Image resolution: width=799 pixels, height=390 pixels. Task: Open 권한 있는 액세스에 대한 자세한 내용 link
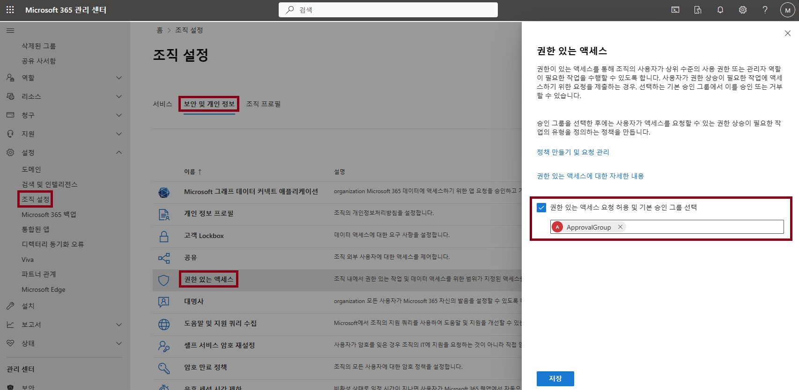tap(590, 176)
